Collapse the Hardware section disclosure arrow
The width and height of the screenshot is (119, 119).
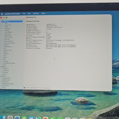pos(2,21)
